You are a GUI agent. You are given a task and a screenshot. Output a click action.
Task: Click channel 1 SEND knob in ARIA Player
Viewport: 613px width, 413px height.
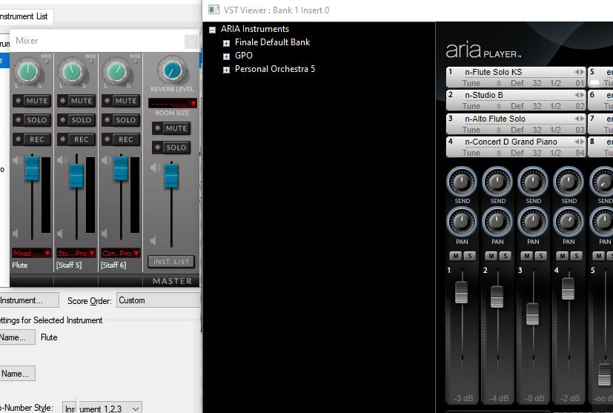click(462, 182)
